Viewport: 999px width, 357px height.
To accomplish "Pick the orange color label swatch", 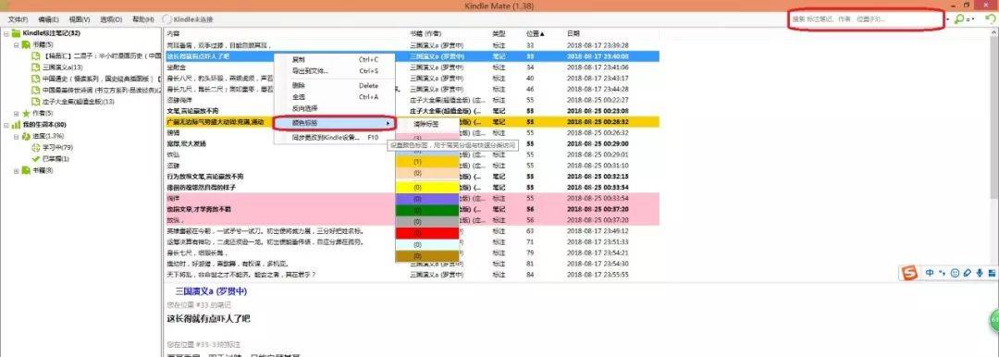I will (x=426, y=163).
